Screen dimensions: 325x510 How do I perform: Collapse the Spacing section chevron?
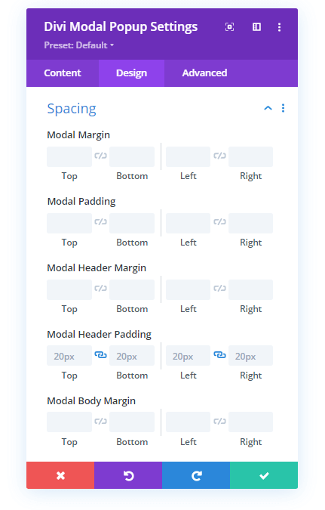click(268, 108)
